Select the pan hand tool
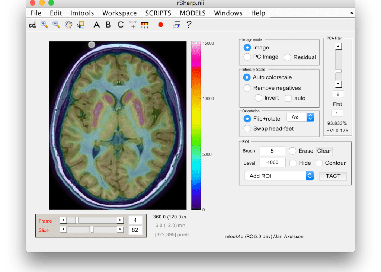This screenshot has width=381, height=272. coord(68,25)
